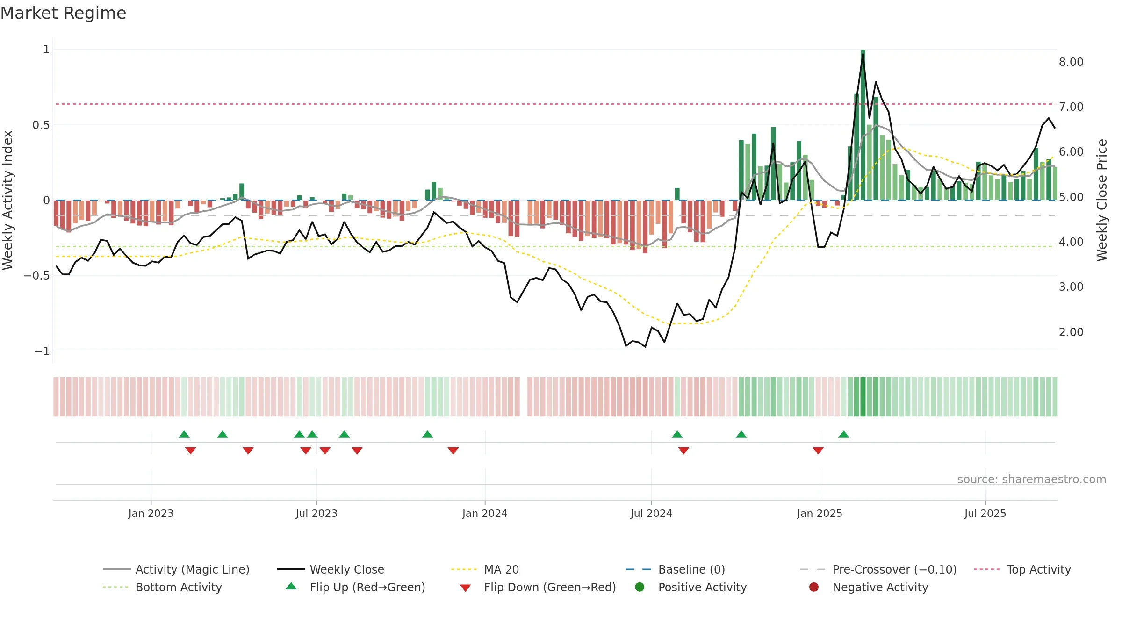1122x631 pixels.
Task: Click the Jan 2024 x-axis label
Action: [x=485, y=513]
